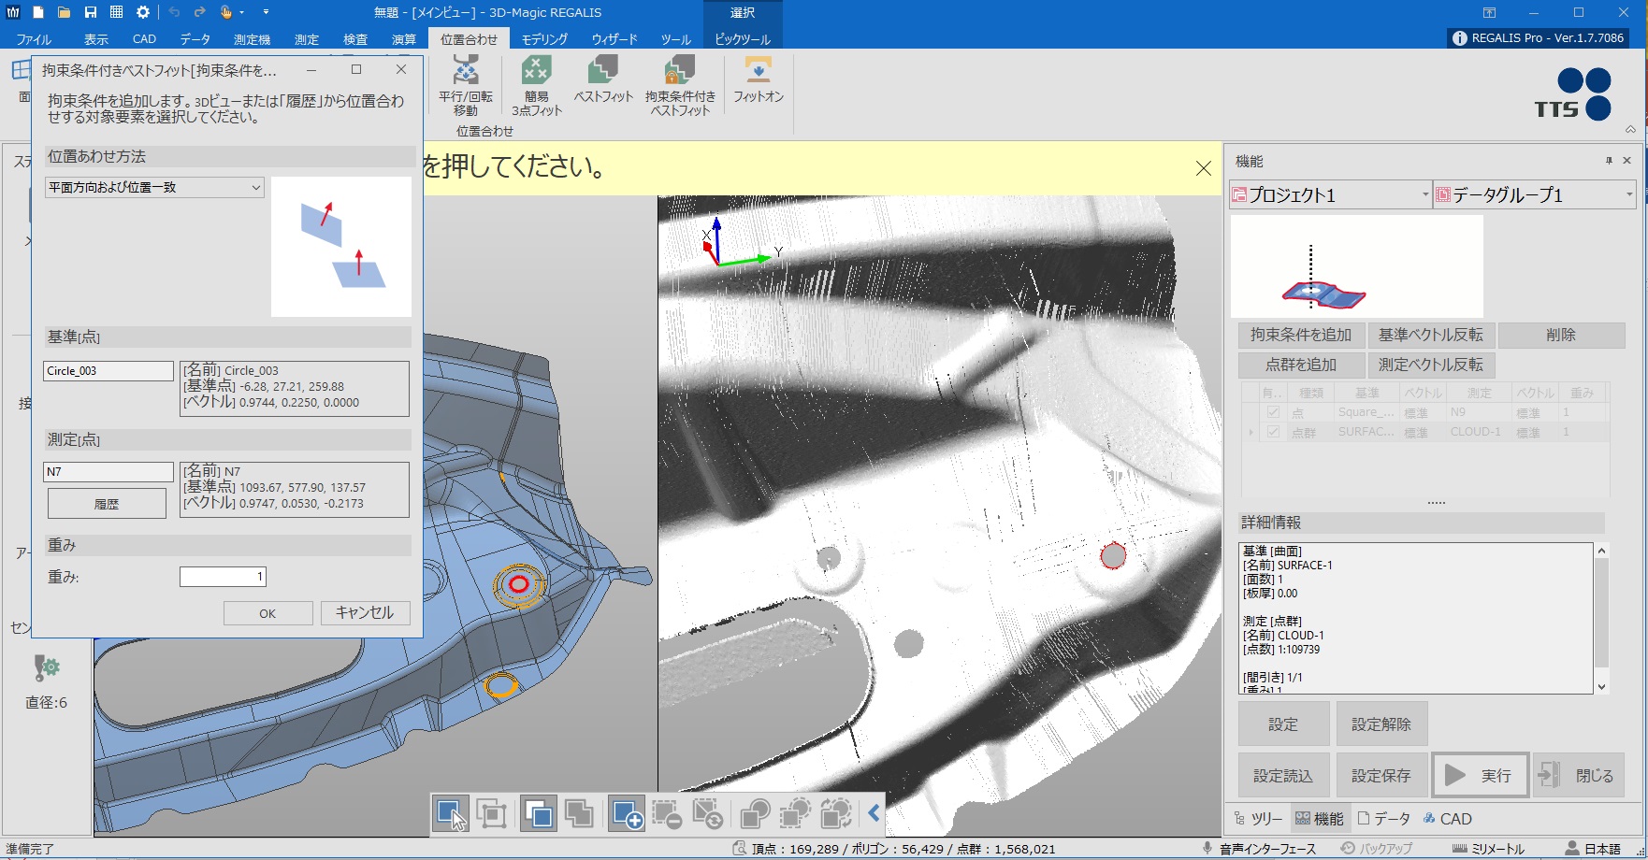Open the ファイル menu
Screen dimensions: 1648x860
(34, 39)
